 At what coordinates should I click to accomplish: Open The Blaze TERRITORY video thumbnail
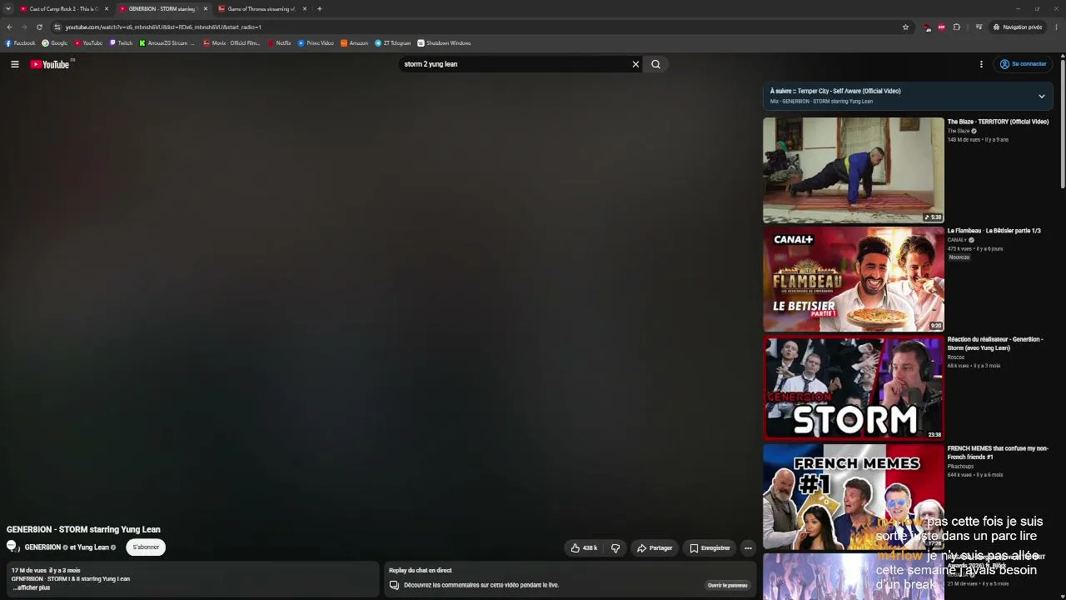click(853, 170)
